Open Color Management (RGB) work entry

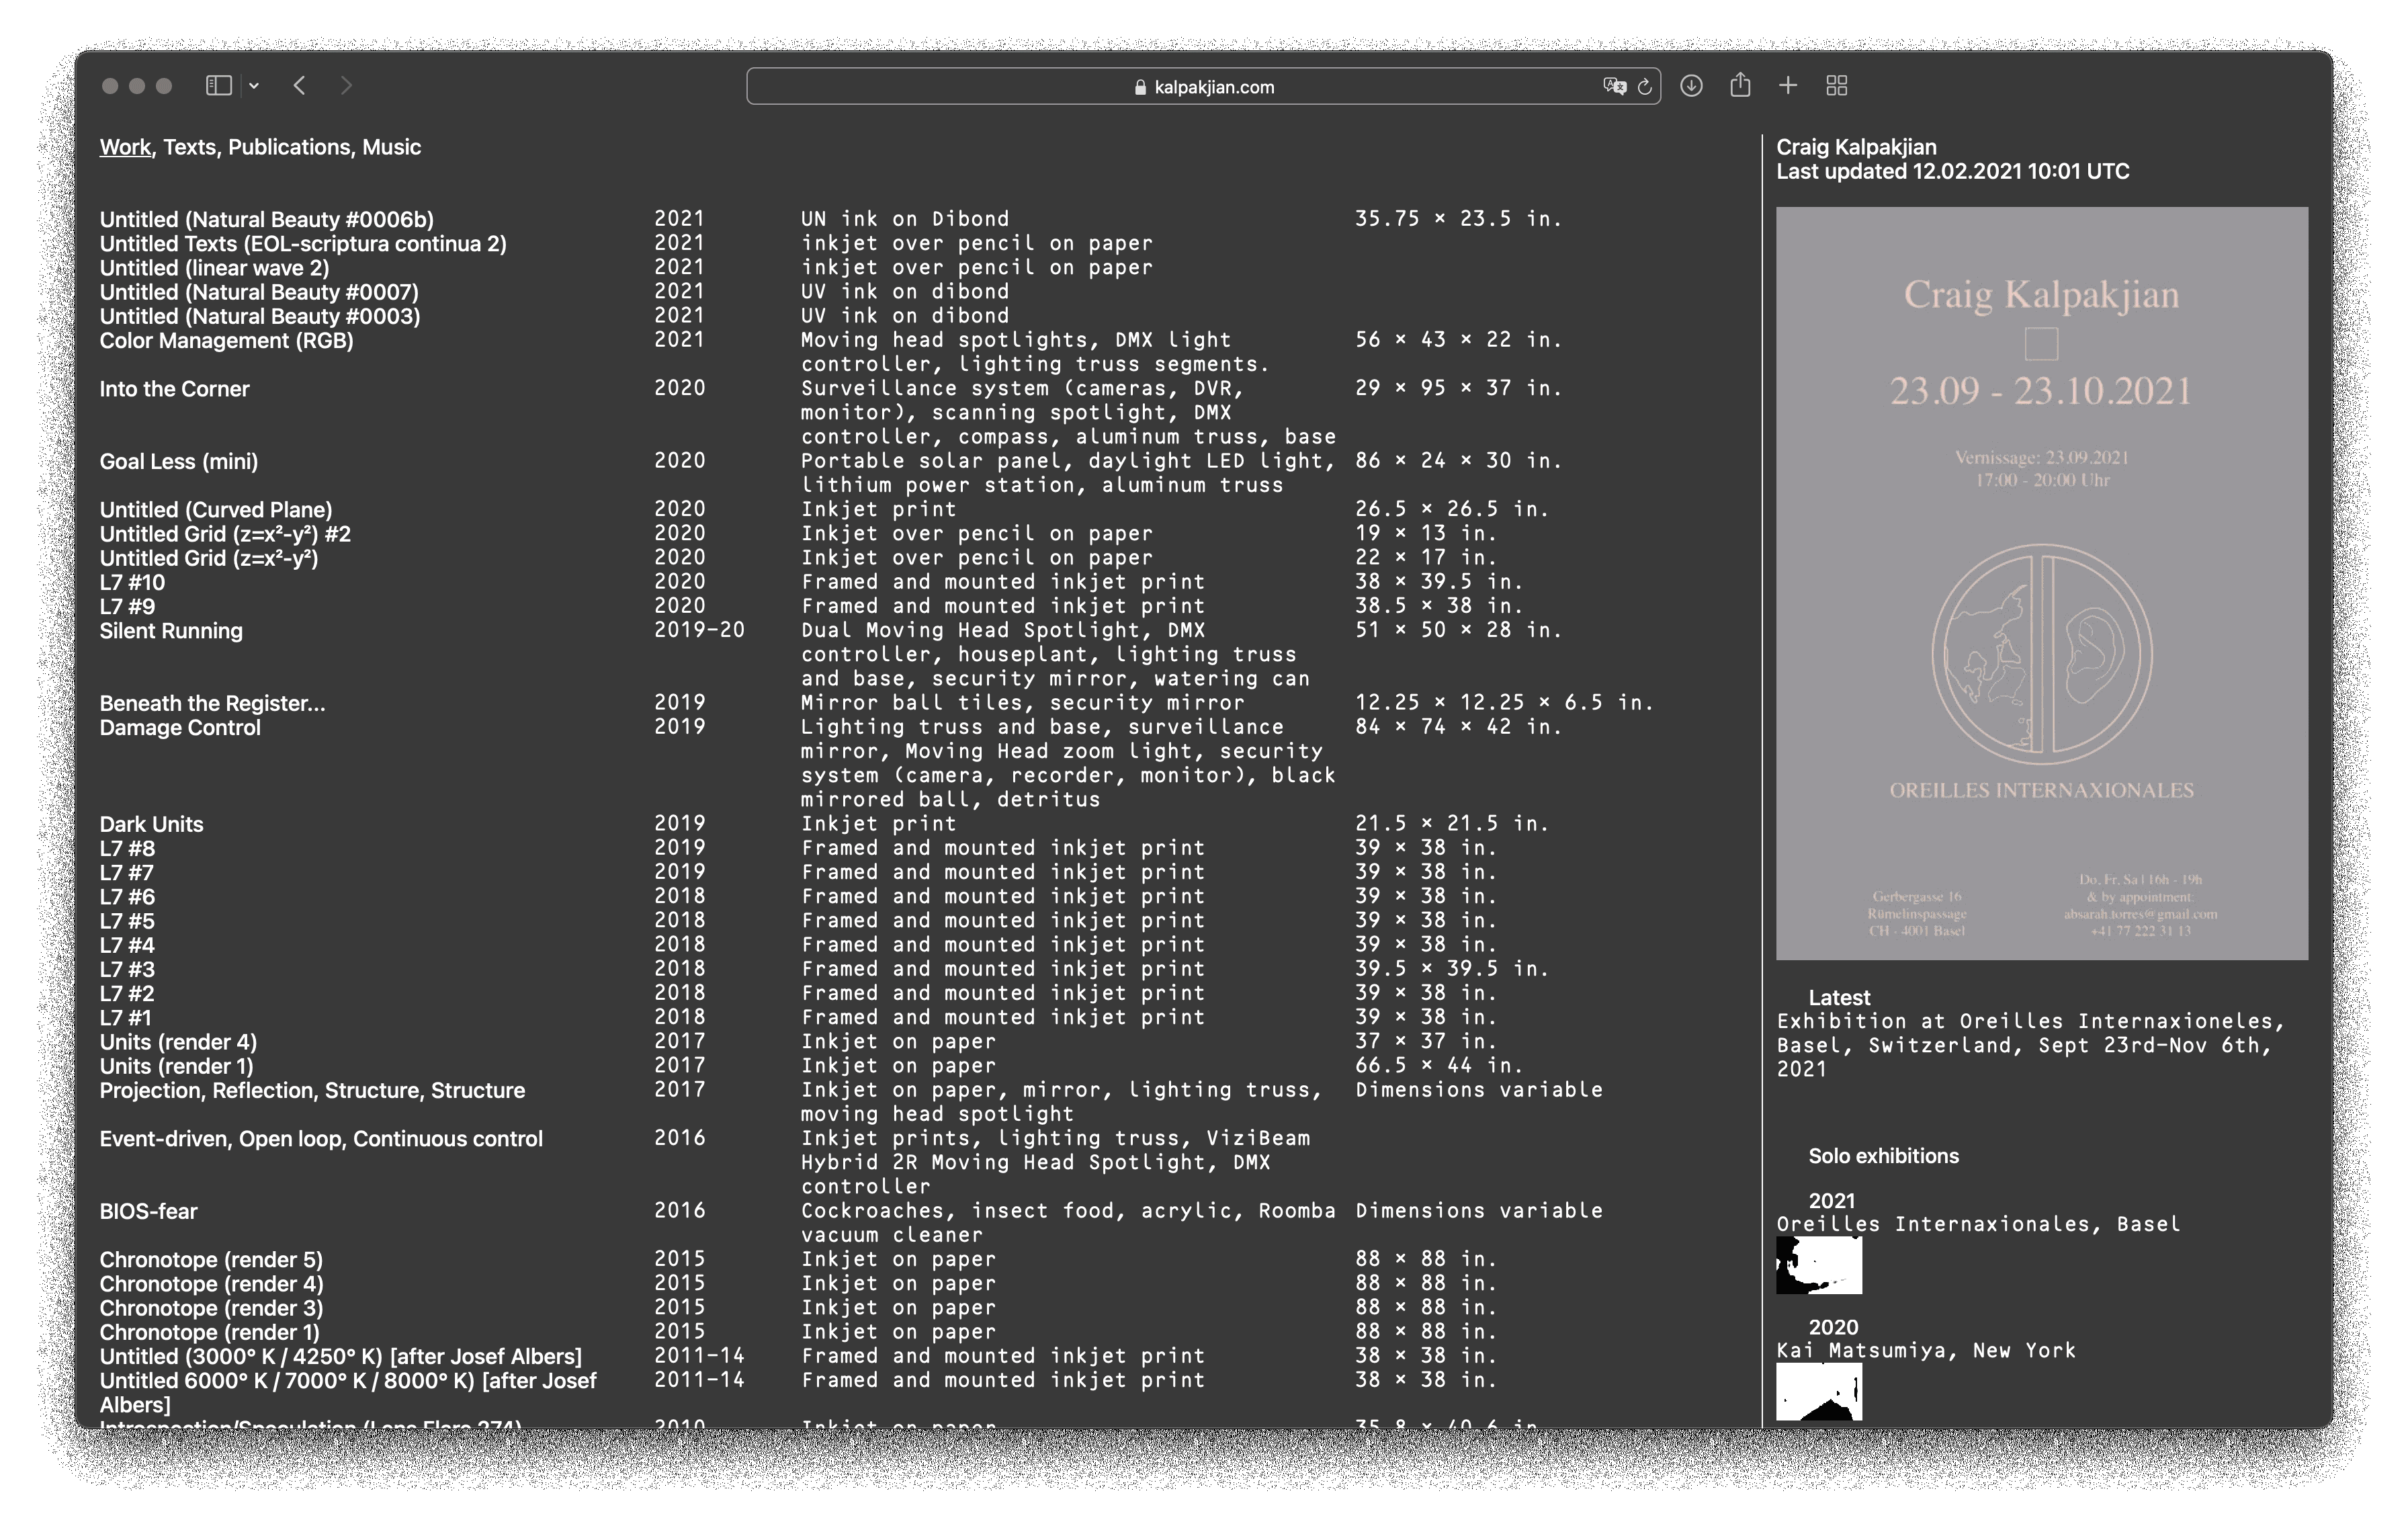coord(226,341)
